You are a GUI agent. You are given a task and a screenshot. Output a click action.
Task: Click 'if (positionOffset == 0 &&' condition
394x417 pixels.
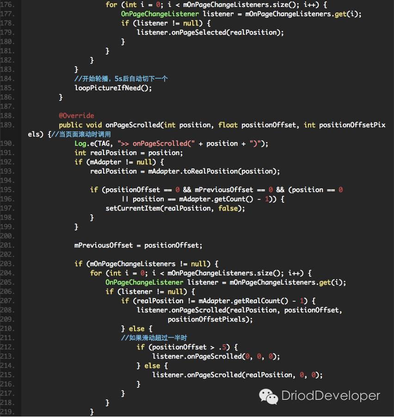click(x=141, y=190)
